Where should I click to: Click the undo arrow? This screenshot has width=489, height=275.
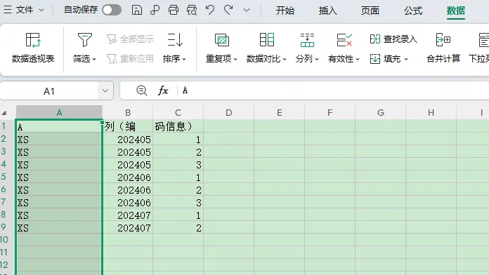tap(210, 10)
